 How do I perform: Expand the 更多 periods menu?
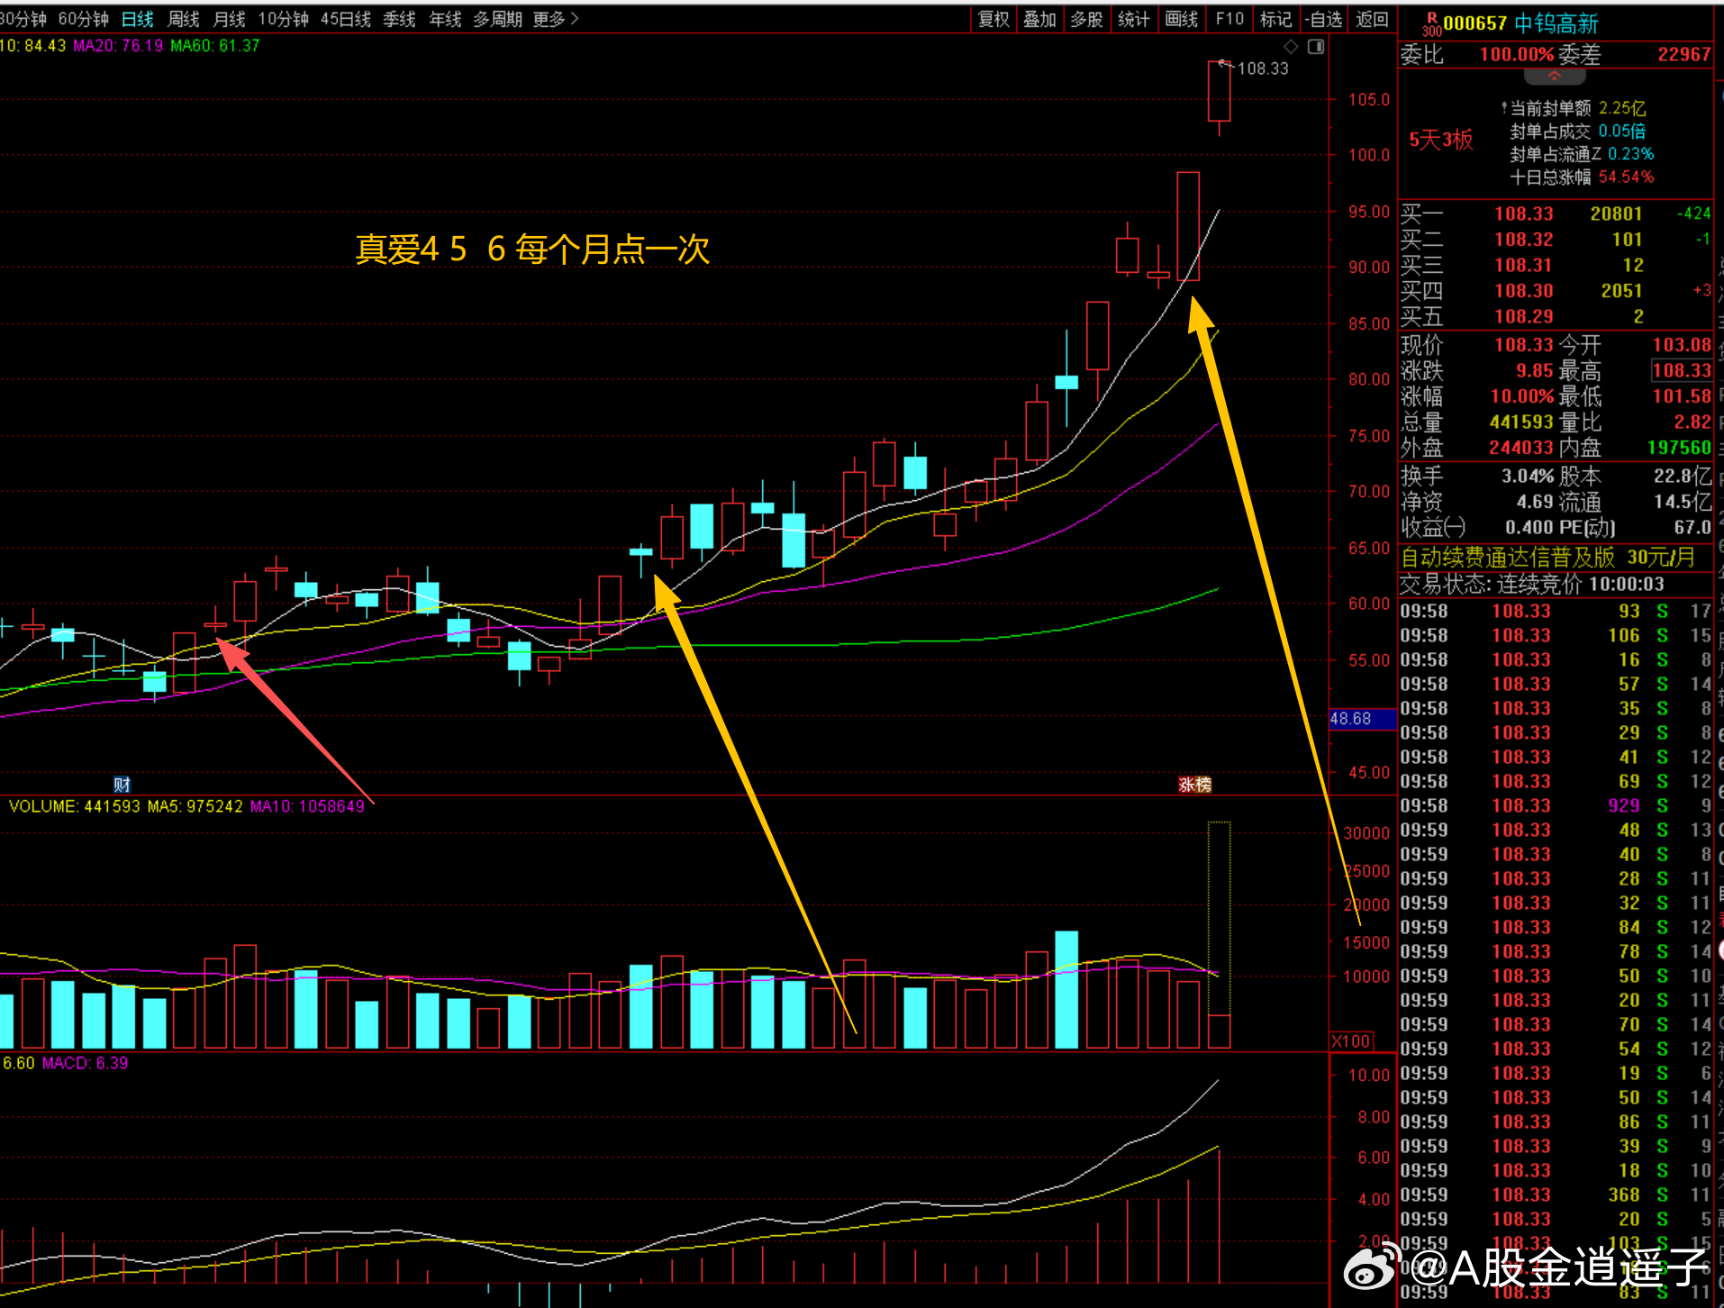point(555,19)
